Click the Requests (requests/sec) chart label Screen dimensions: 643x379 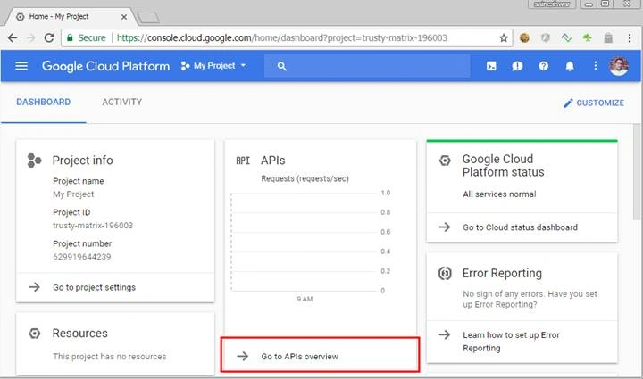point(305,178)
